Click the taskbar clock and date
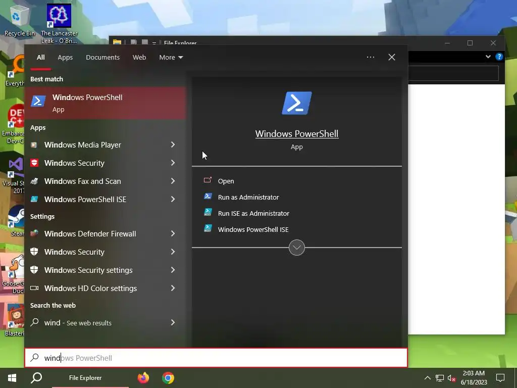 tap(474, 378)
